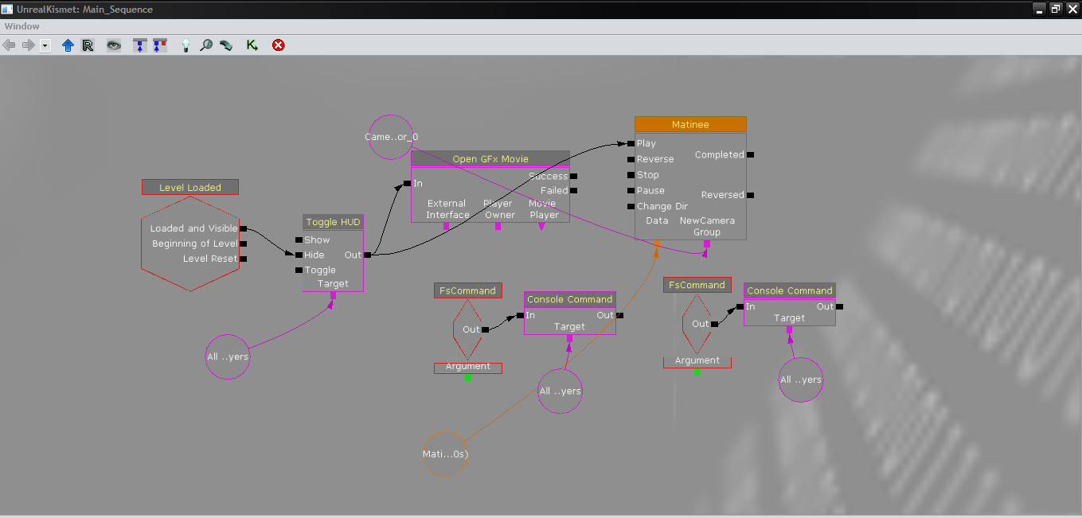Click the Reverse input connector on Matinee
The height and width of the screenshot is (518, 1082).
coord(631,159)
